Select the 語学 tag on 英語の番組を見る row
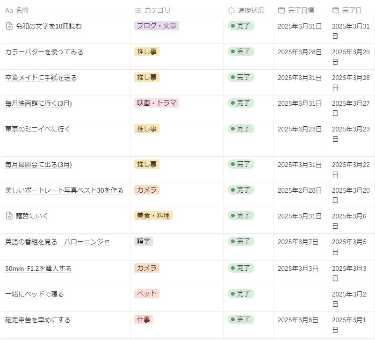Screen dimensions: 375x340 (143, 241)
